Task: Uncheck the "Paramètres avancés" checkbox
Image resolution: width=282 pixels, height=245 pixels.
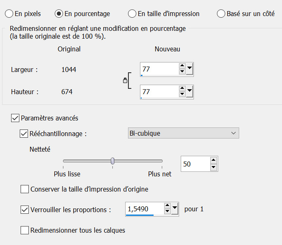Action: coord(15,118)
